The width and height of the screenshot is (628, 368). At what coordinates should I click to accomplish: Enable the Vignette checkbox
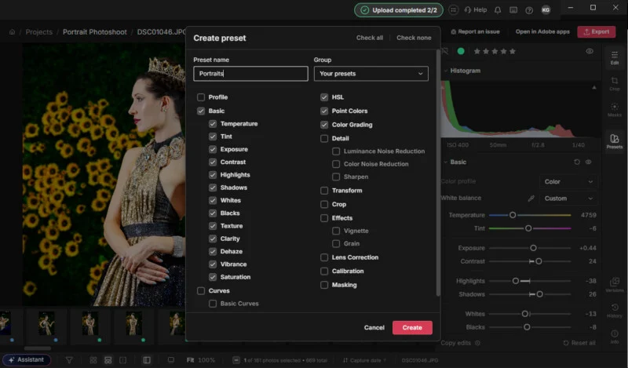336,231
